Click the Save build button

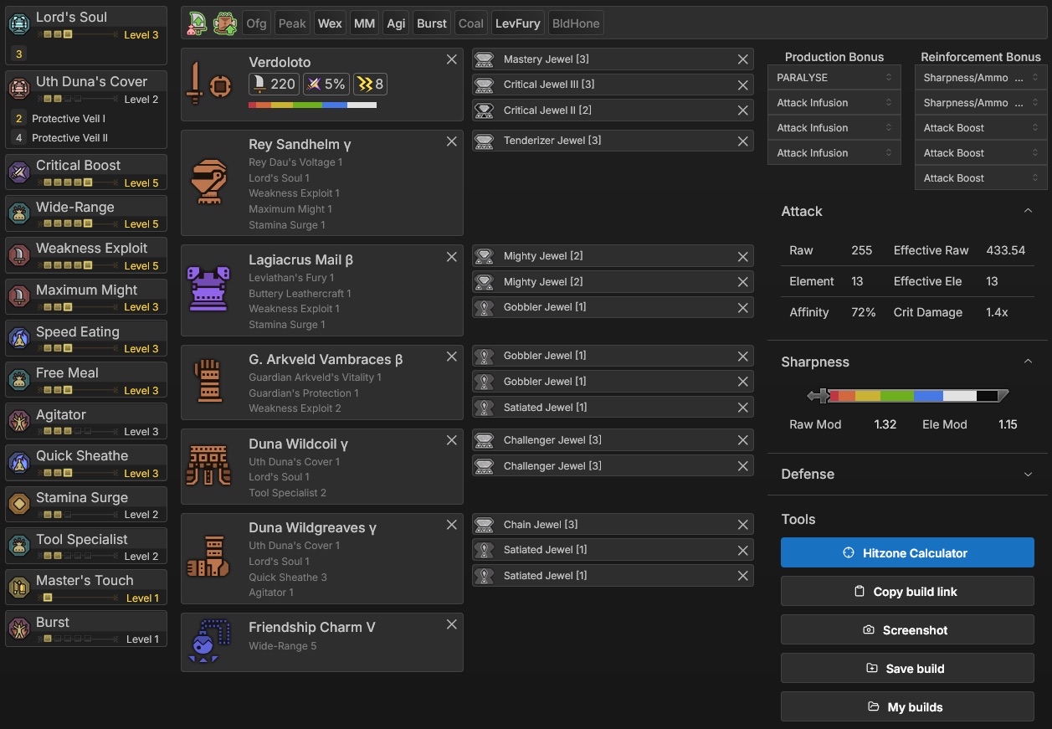pos(907,668)
